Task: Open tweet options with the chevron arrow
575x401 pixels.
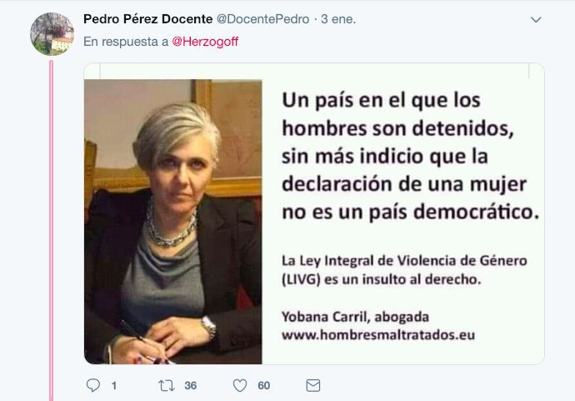Action: pyautogui.click(x=536, y=19)
